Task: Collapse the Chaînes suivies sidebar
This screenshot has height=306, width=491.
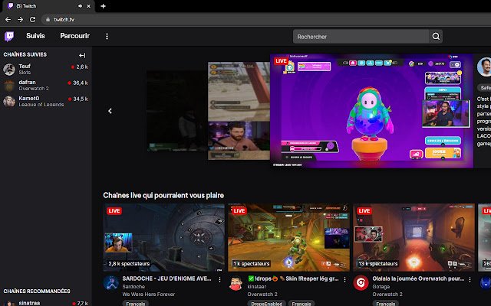Action: [x=82, y=55]
